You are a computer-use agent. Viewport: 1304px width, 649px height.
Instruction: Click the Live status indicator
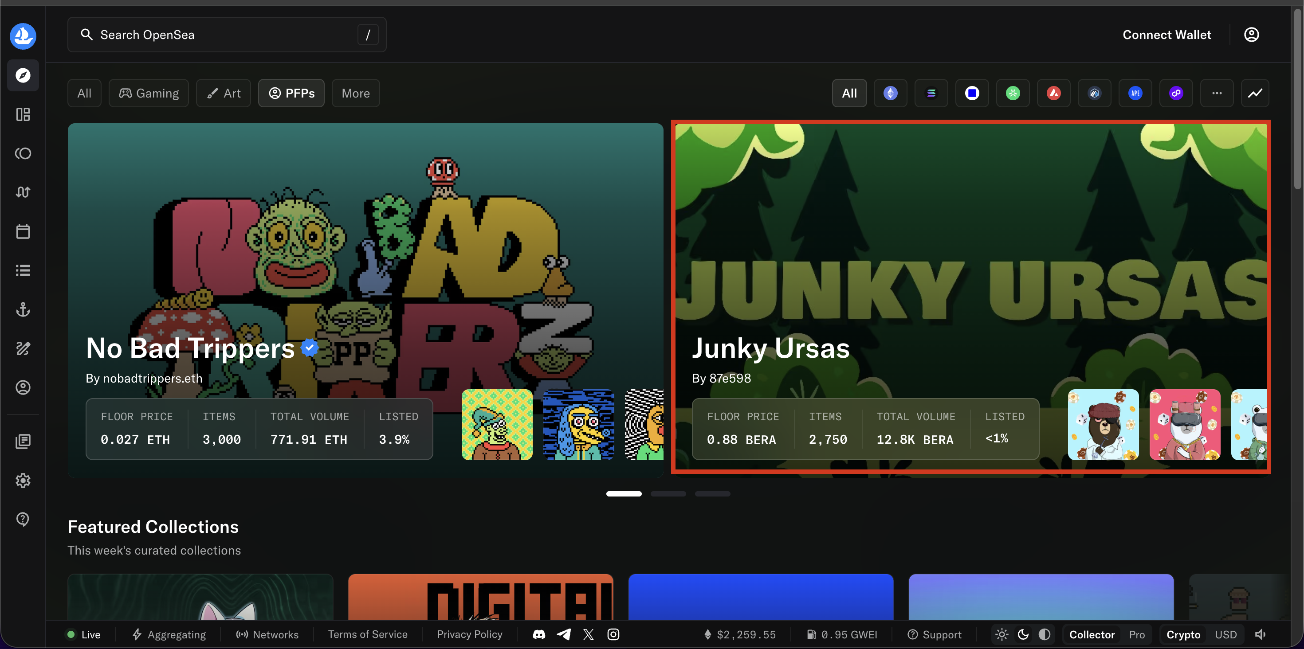click(x=83, y=634)
